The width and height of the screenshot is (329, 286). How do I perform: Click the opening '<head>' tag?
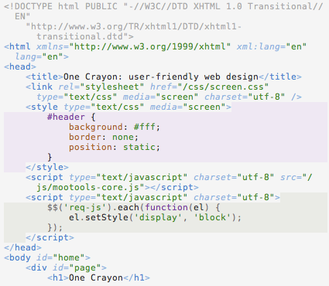pyautogui.click(x=20, y=66)
